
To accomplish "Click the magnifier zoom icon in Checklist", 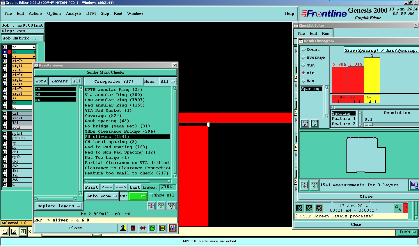I will coord(398,208).
